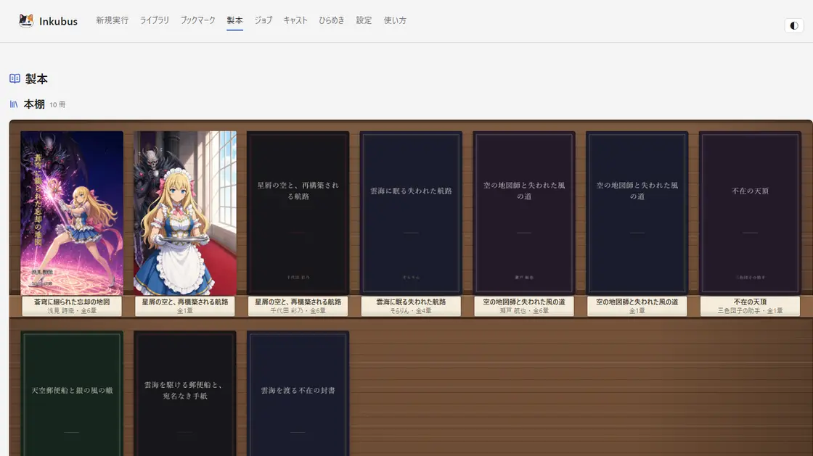Open the ブックマーク tab
Viewport: 813px width, 456px height.
[x=197, y=20]
